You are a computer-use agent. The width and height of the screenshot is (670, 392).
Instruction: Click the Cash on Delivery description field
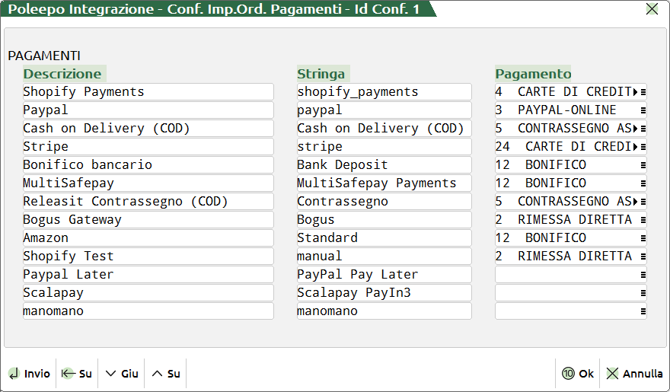(148, 129)
